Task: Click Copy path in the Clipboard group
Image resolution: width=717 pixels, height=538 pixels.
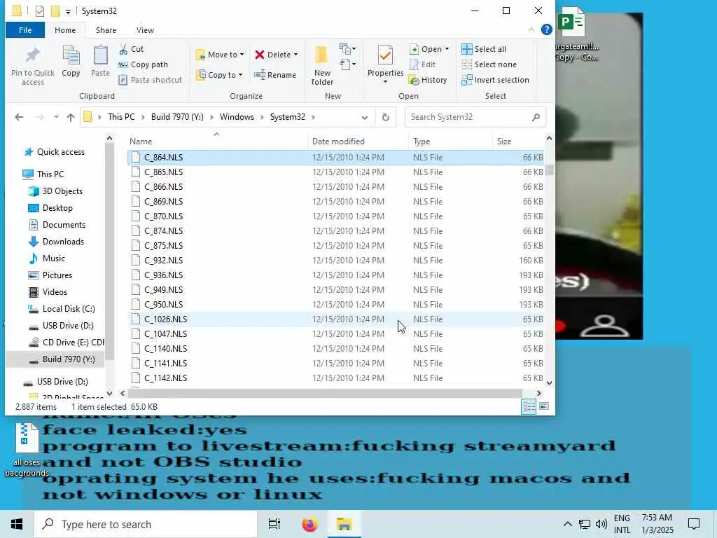Action: pos(143,64)
